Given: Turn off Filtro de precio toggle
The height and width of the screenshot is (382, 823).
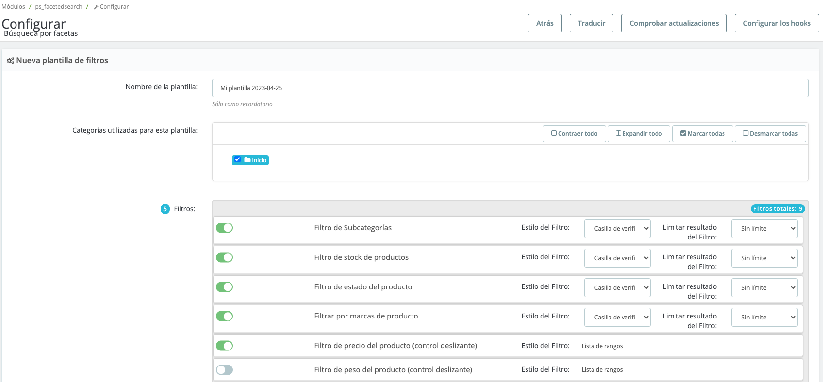Looking at the screenshot, I should [x=224, y=346].
